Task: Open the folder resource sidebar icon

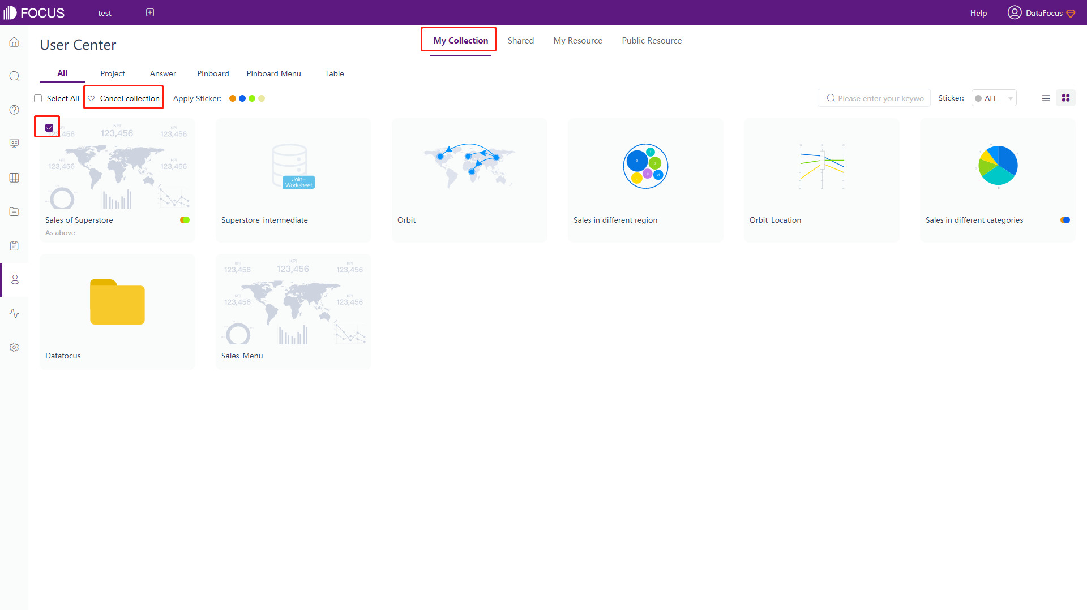Action: tap(14, 211)
